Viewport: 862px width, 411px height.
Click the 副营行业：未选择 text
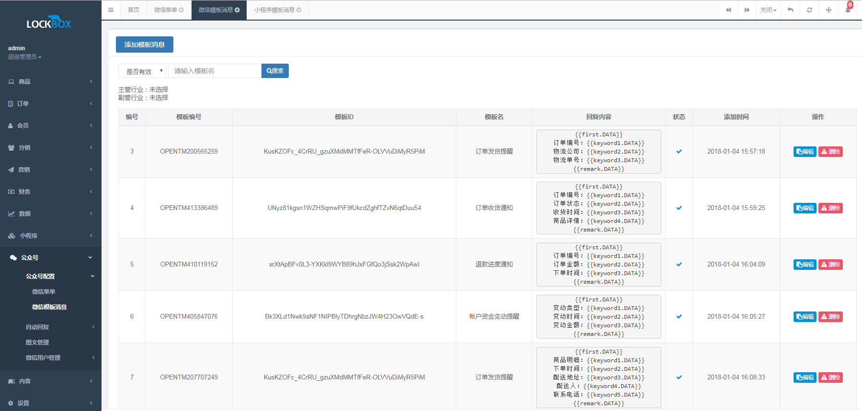pyautogui.click(x=143, y=98)
